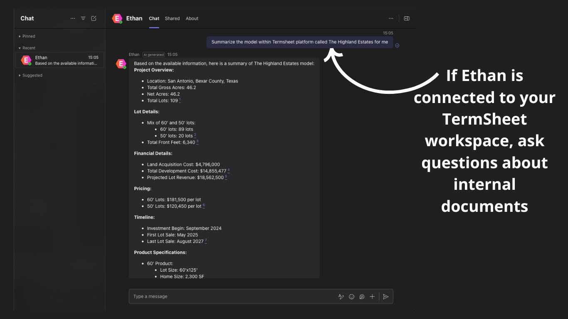Expand the Suggested section
Image resolution: width=568 pixels, height=319 pixels.
pyautogui.click(x=30, y=75)
